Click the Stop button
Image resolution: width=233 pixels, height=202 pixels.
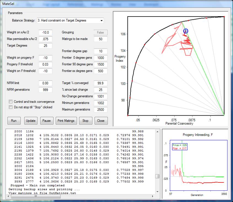[85, 121]
